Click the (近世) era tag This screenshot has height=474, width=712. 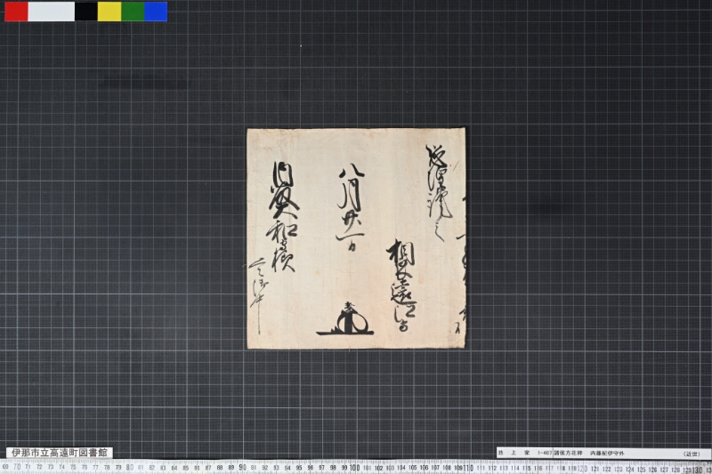[x=692, y=454]
